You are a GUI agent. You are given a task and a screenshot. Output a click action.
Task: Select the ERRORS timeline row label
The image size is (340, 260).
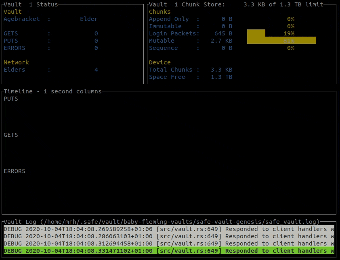point(15,171)
